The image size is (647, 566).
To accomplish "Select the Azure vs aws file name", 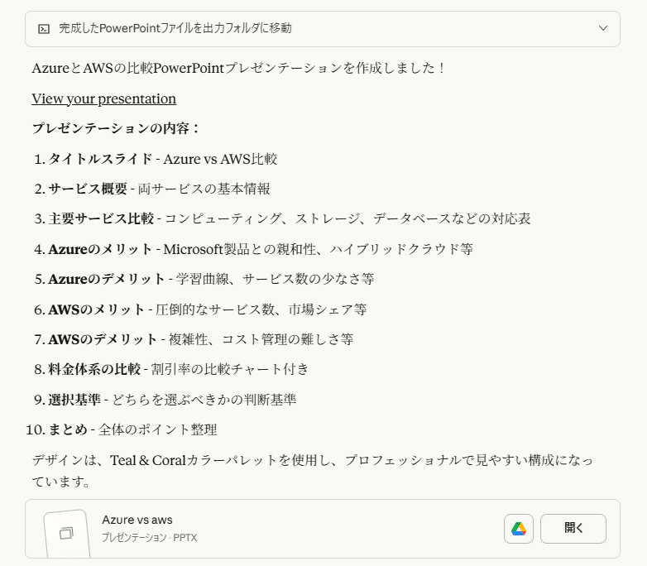I will tap(137, 520).
